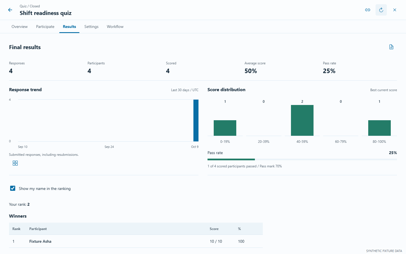Click the Participant column header

[38, 229]
